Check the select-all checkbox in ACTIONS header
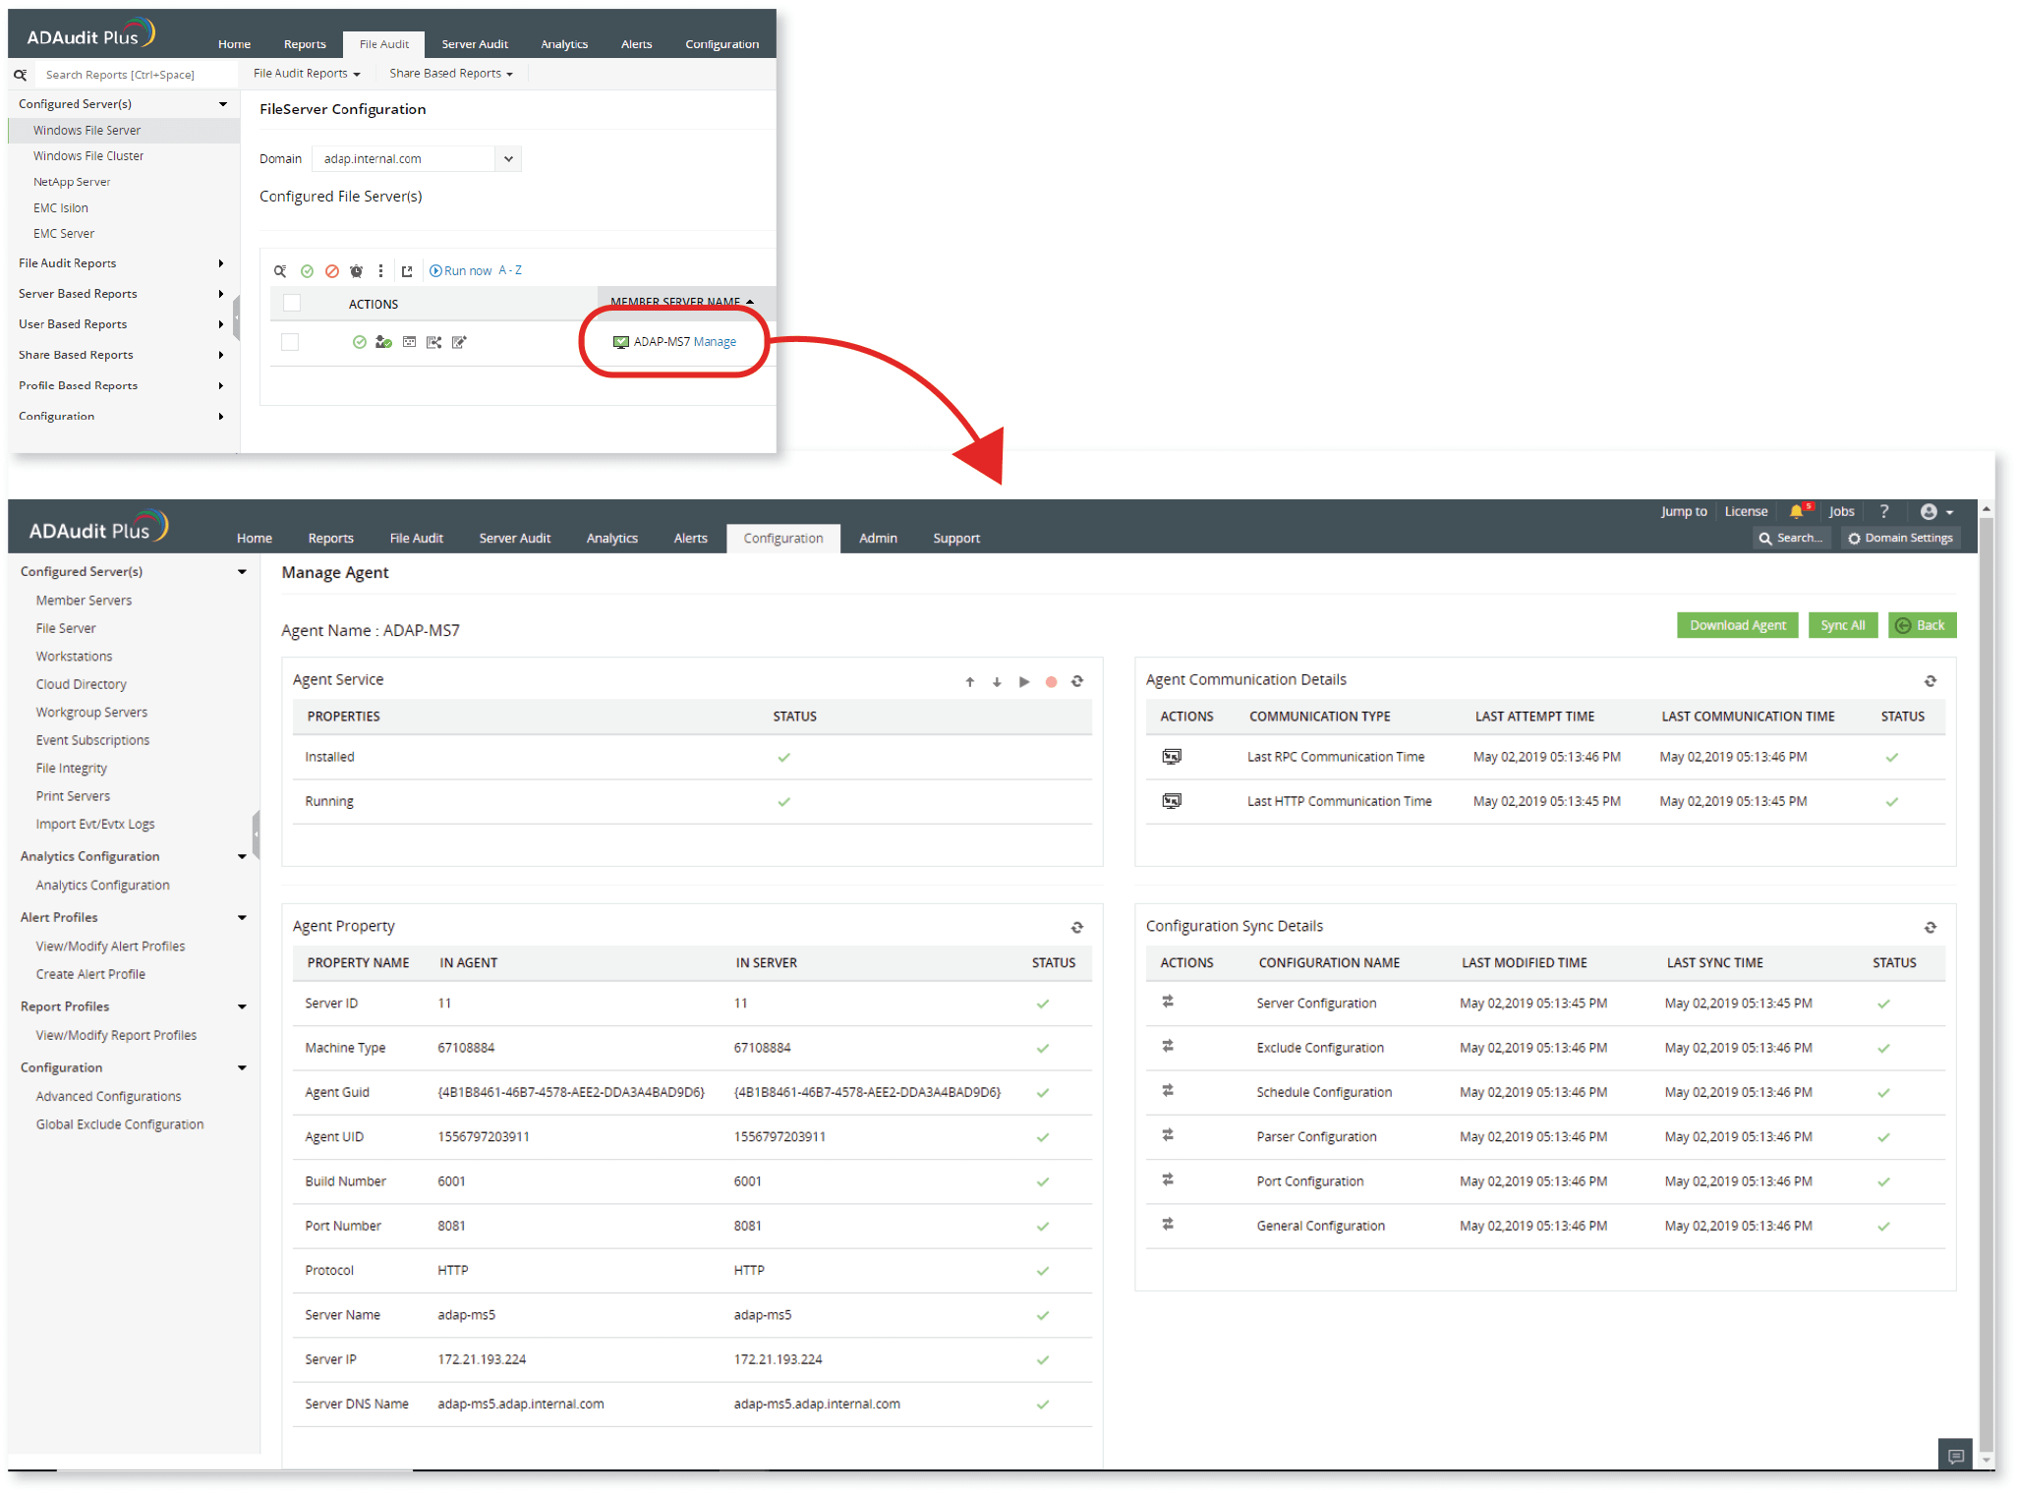 (x=292, y=303)
